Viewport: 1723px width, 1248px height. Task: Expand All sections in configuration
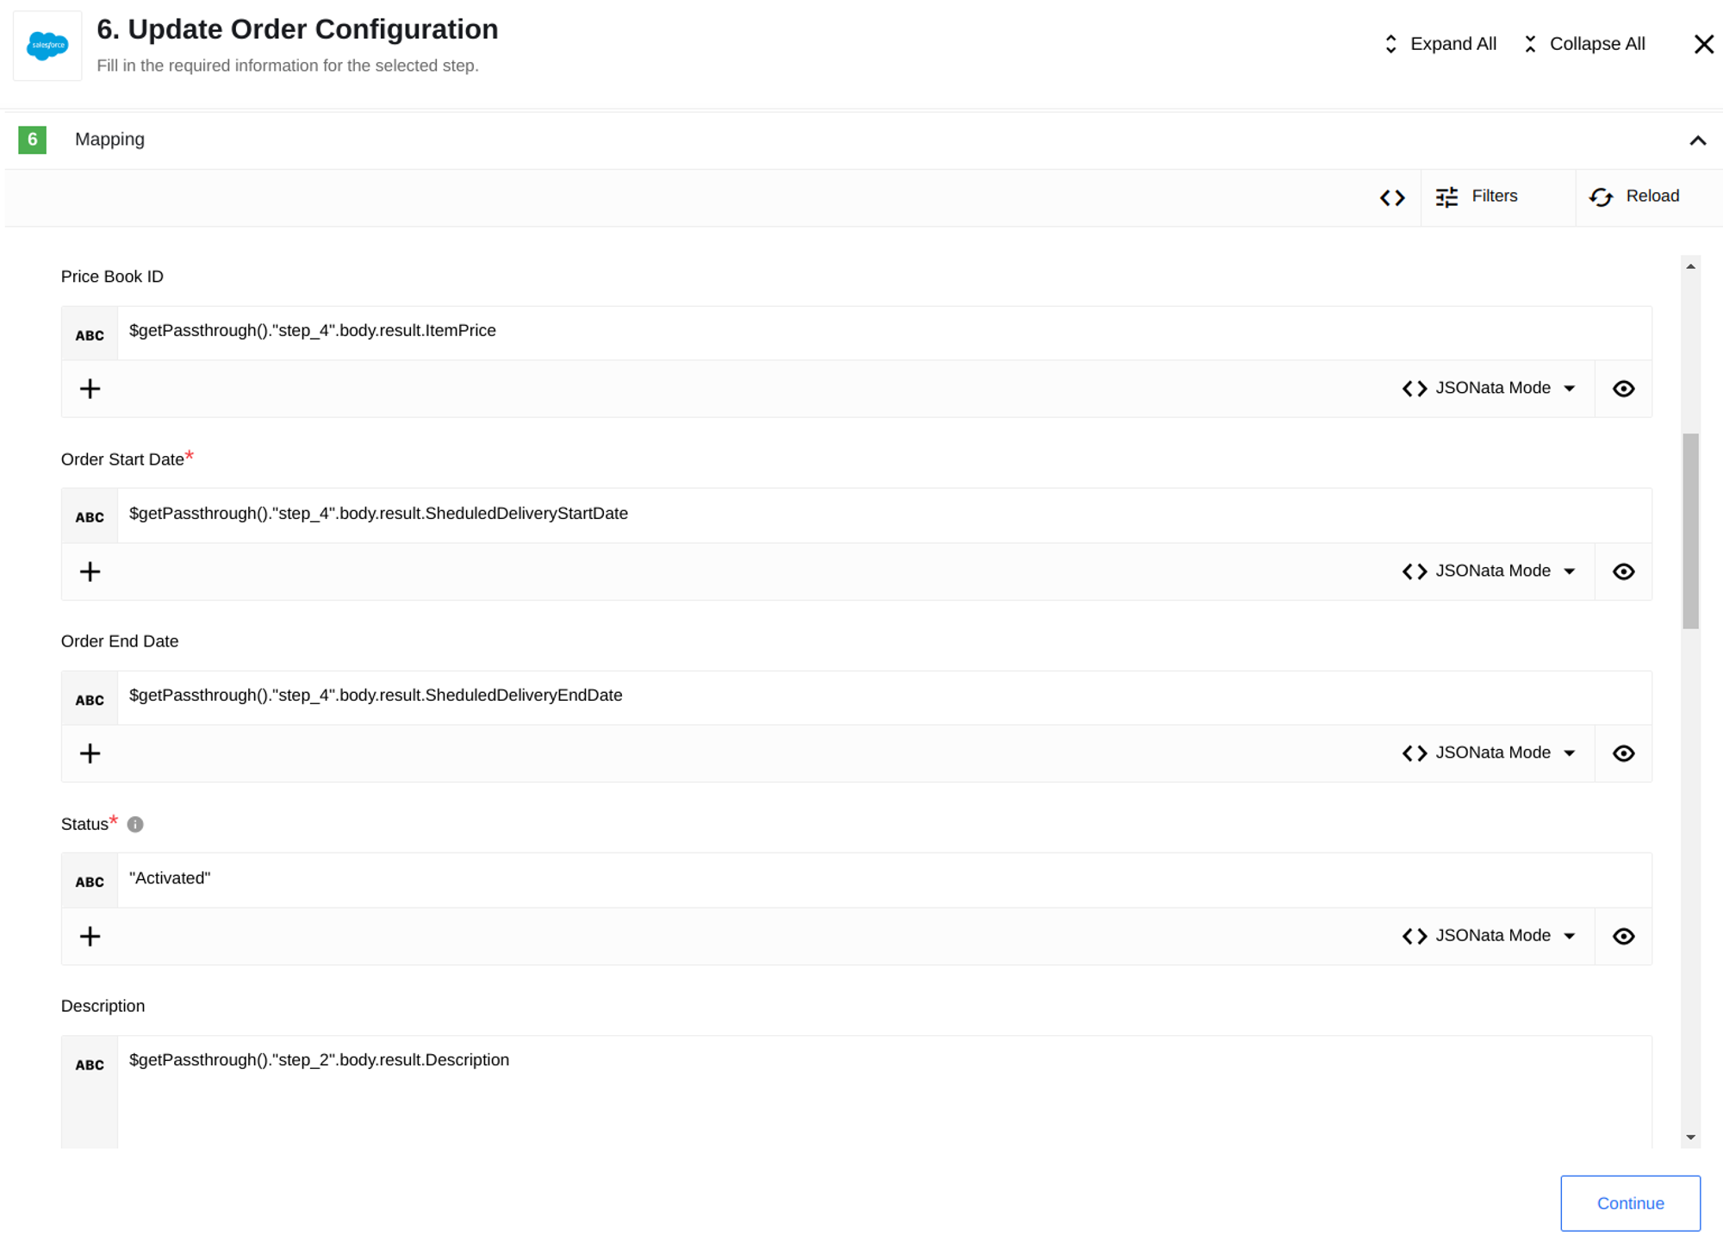pyautogui.click(x=1437, y=44)
